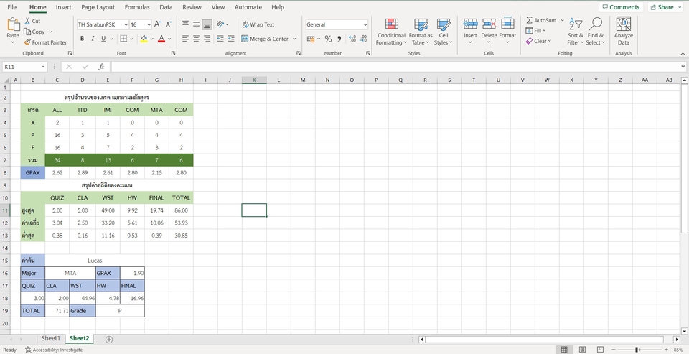The width and height of the screenshot is (689, 354).
Task: Open Number format dialog launcher
Action: 367,53
